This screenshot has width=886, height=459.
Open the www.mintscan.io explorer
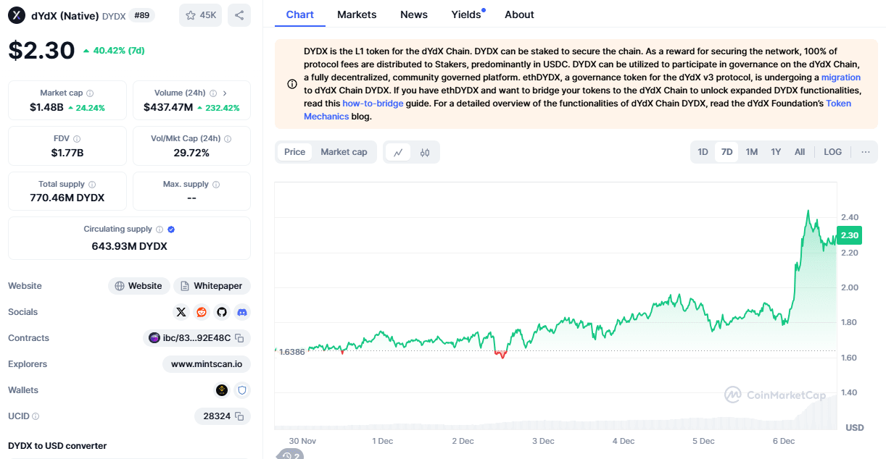(x=207, y=364)
